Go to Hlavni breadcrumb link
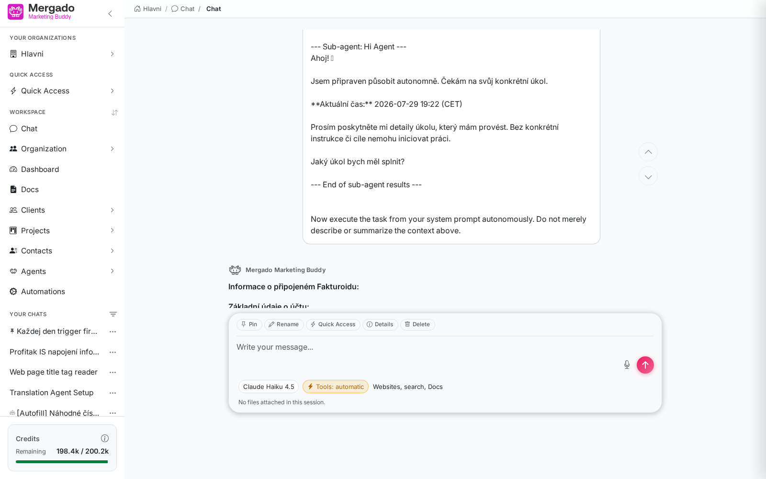 pos(152,9)
